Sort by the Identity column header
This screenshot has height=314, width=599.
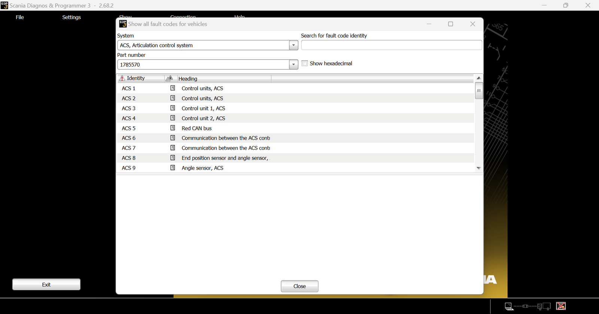pos(141,78)
